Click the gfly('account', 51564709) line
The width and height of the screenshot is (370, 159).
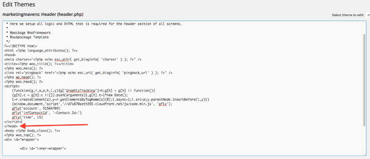click(x=36, y=108)
